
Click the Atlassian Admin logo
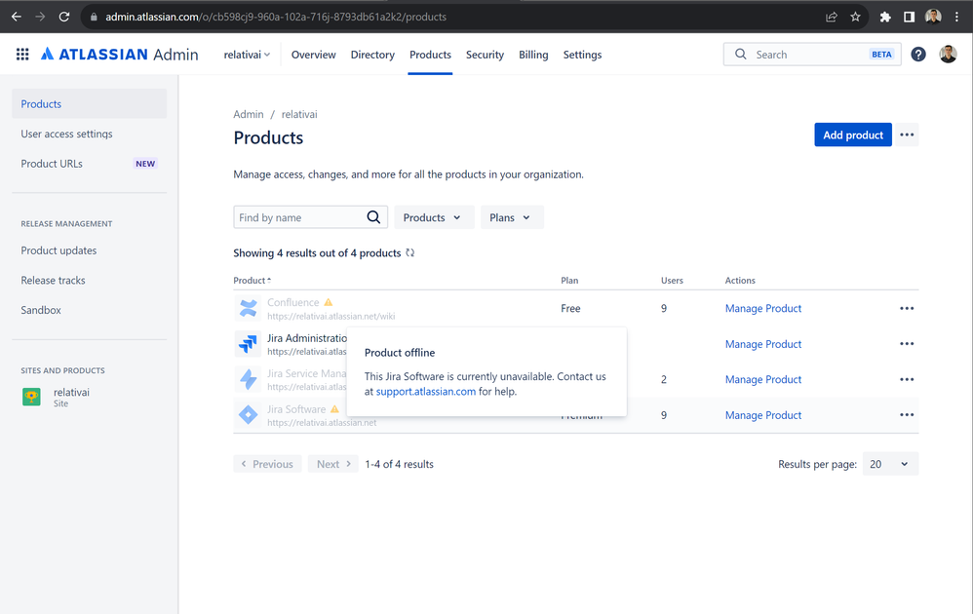coord(120,55)
